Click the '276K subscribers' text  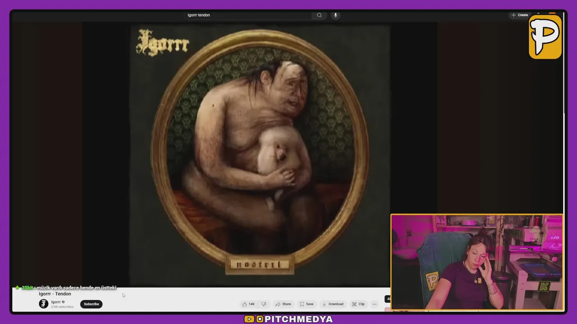pyautogui.click(x=62, y=307)
